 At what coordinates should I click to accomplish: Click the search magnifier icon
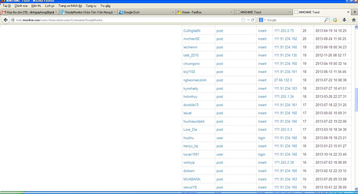pos(326,20)
